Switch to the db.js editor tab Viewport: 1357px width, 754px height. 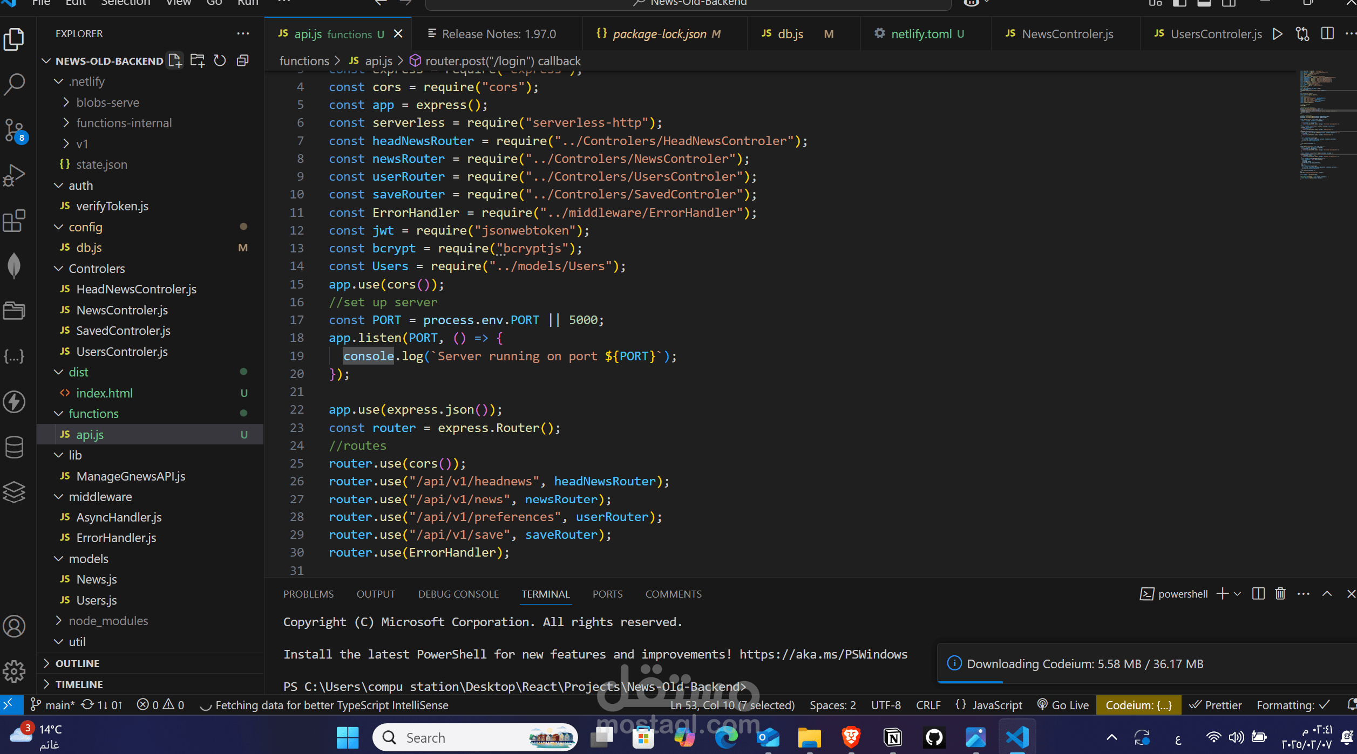point(790,34)
